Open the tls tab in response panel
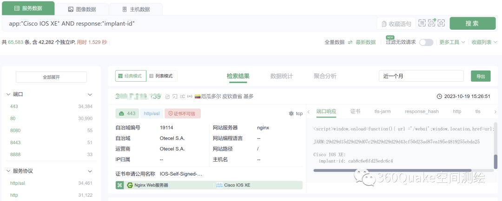502x201 pixels. [x=478, y=111]
